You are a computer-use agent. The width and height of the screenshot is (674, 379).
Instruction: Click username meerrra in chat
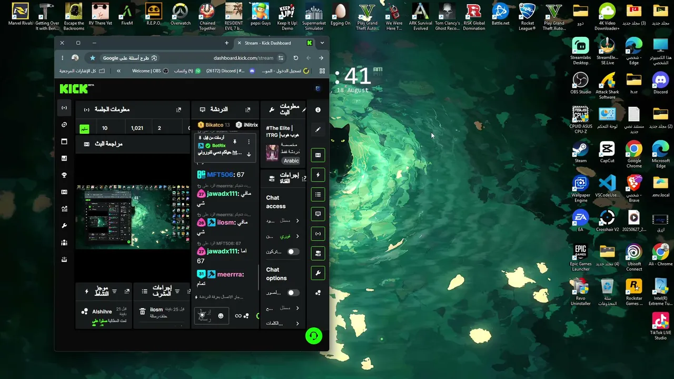point(230,274)
